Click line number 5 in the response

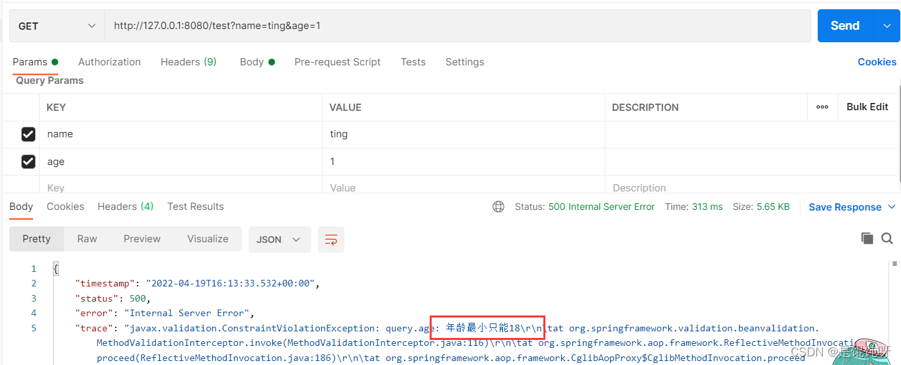click(x=34, y=328)
